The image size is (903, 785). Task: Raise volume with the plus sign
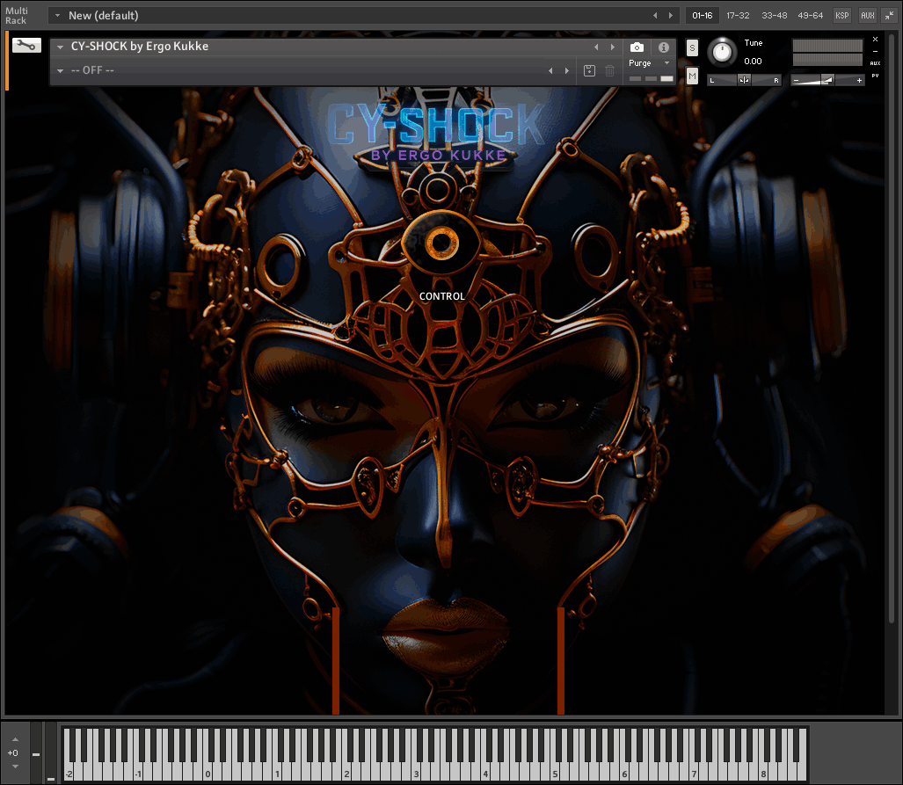click(859, 81)
